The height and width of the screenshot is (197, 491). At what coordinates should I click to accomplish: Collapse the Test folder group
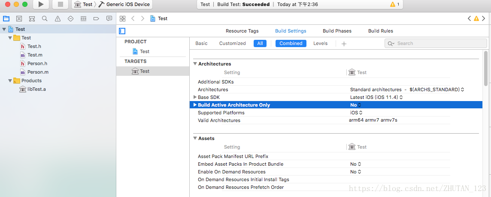click(x=10, y=38)
